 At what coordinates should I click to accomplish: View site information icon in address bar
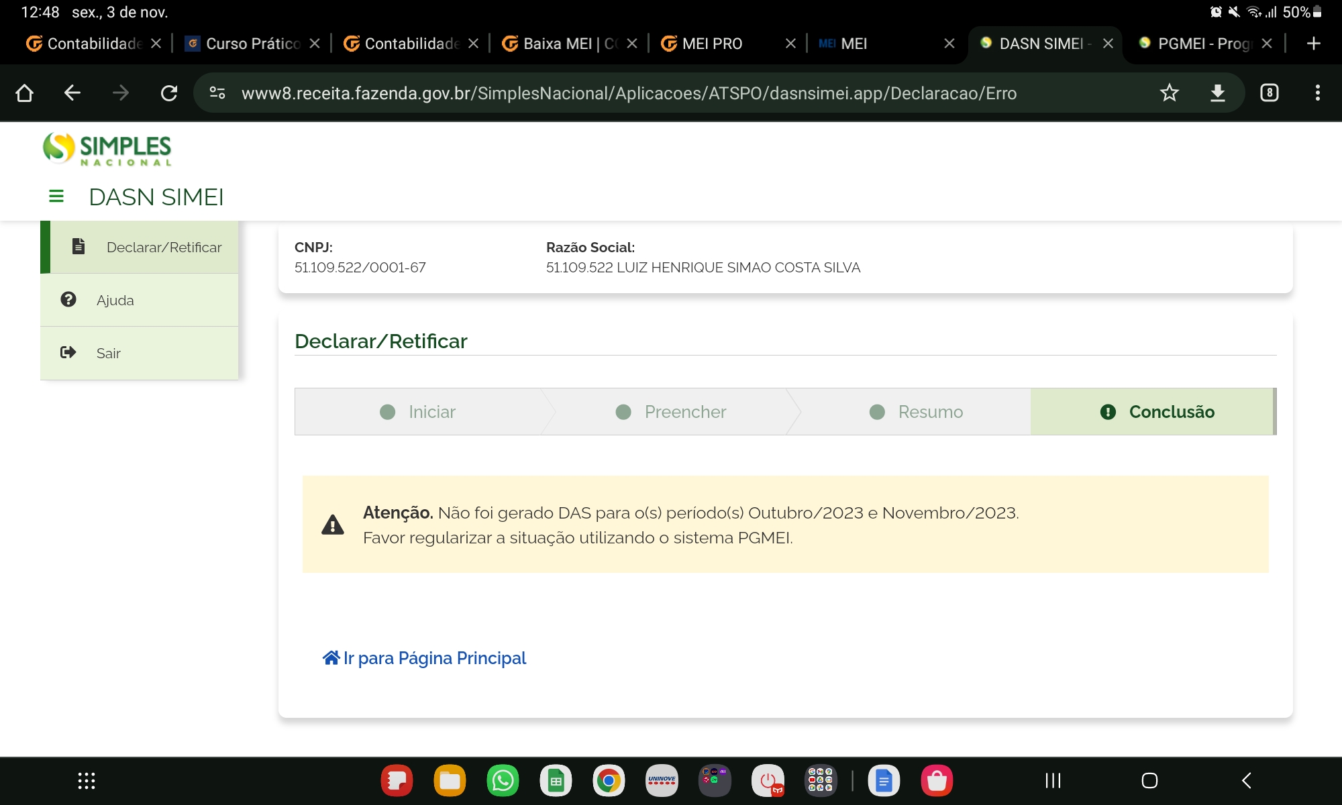[217, 93]
